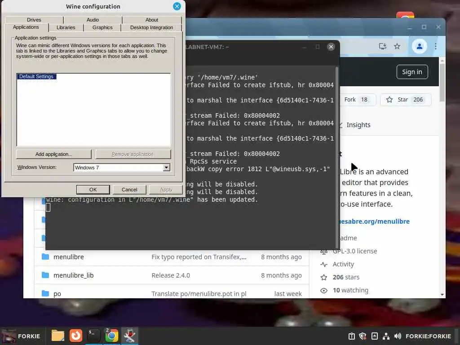Minimize the Chrome window
460x345 pixels.
click(x=410, y=27)
